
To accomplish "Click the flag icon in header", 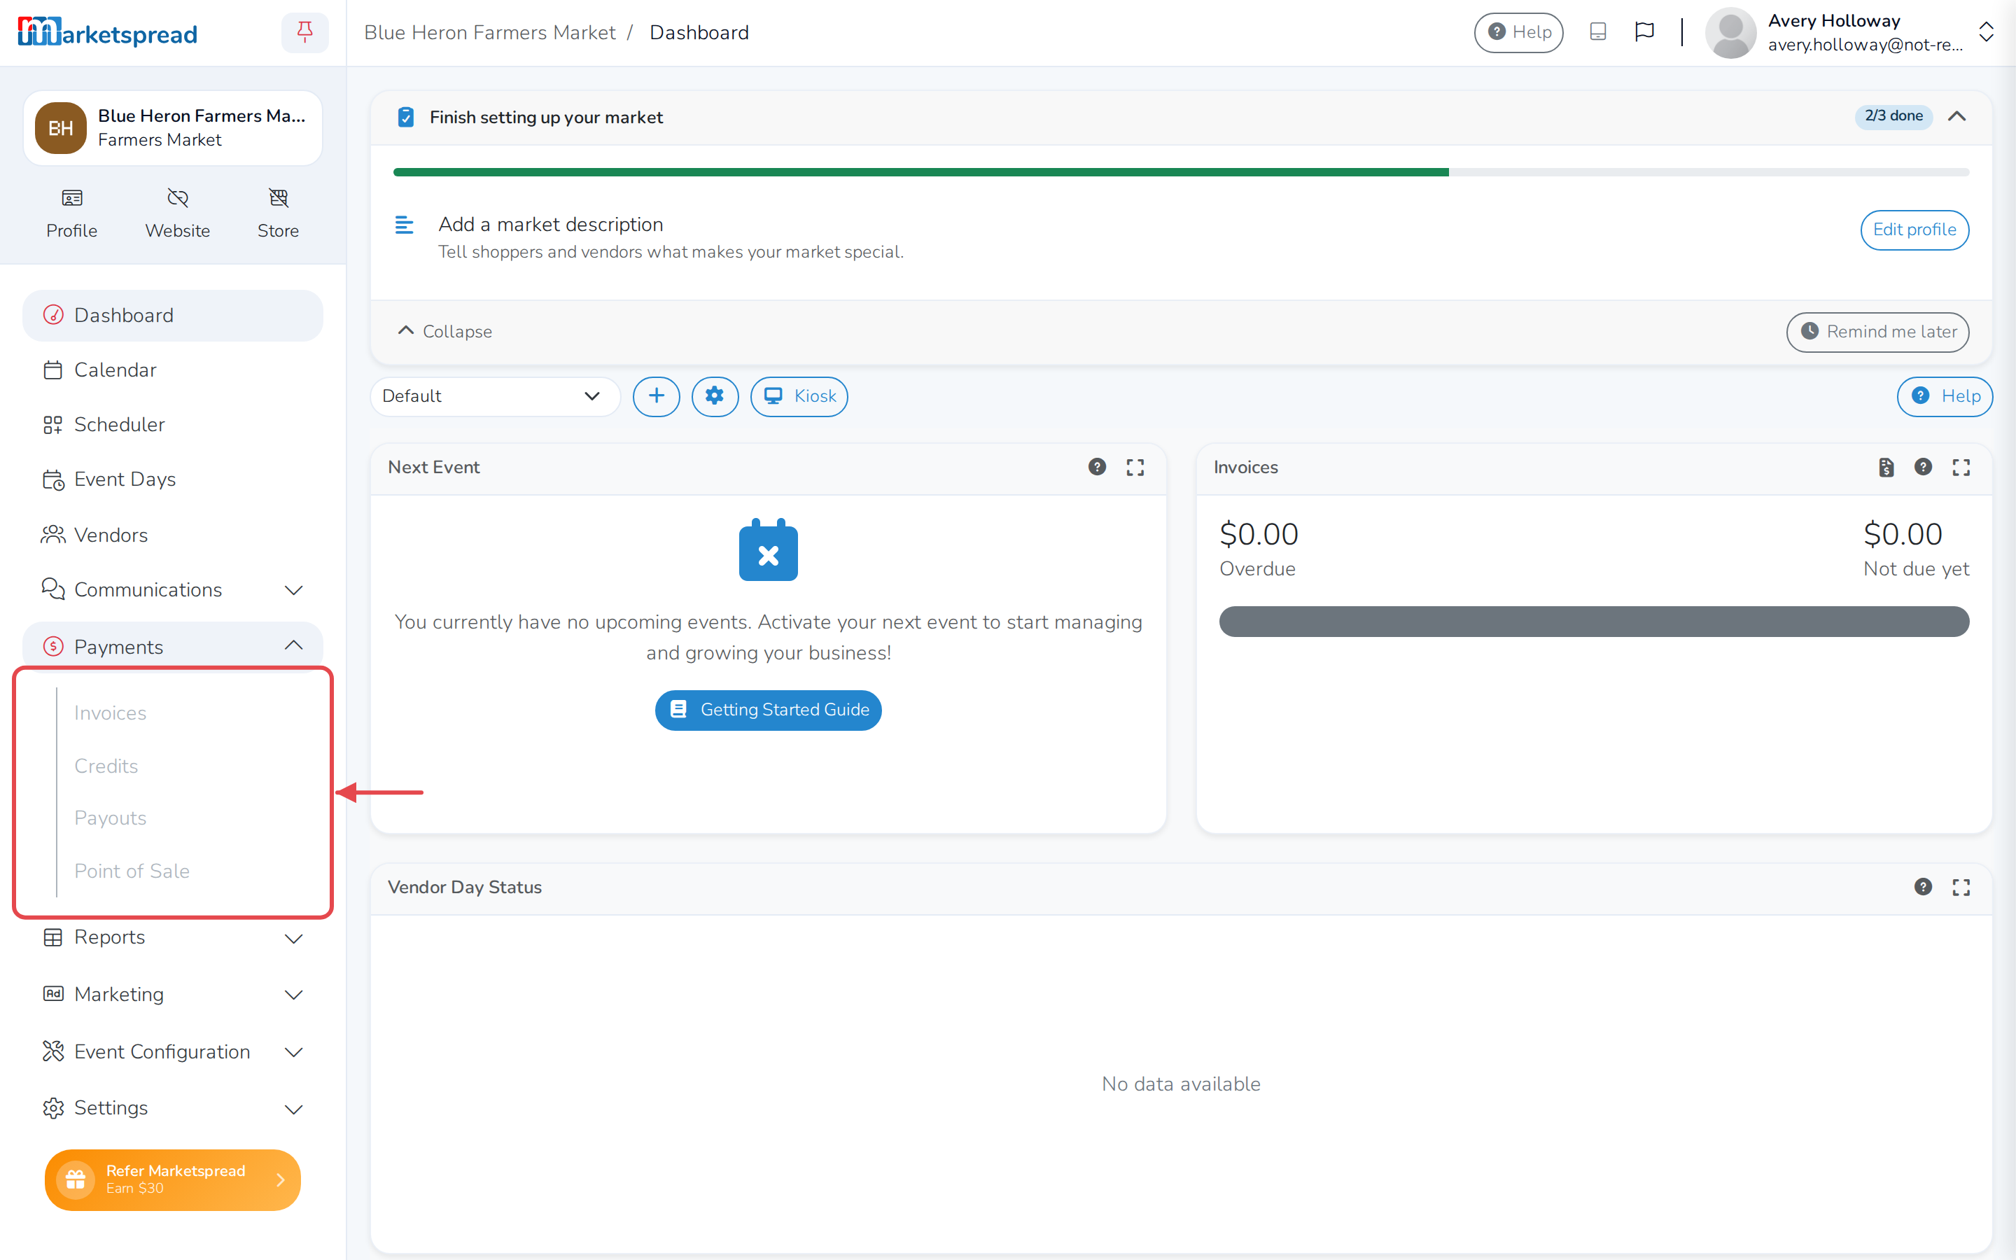I will click(1644, 31).
